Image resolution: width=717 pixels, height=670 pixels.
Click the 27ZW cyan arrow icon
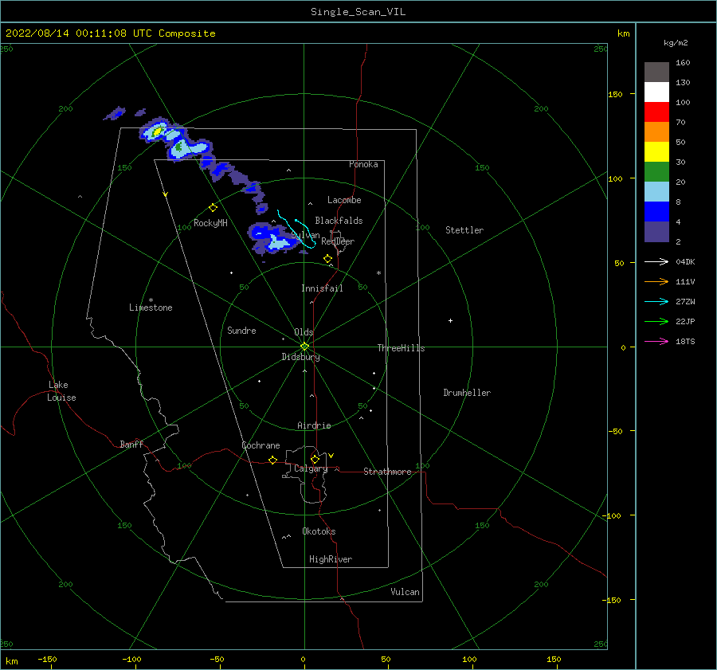pos(656,301)
